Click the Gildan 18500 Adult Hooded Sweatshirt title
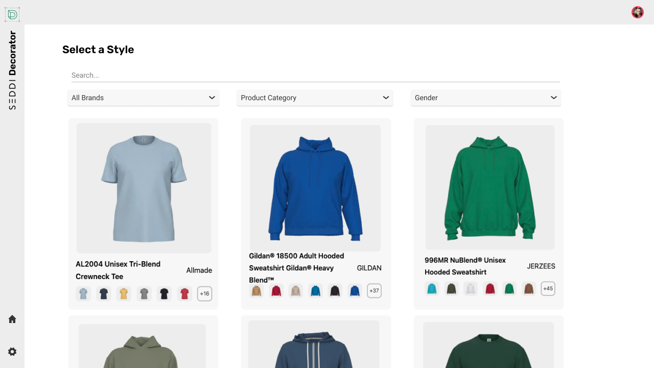Image resolution: width=654 pixels, height=368 pixels. [x=297, y=268]
